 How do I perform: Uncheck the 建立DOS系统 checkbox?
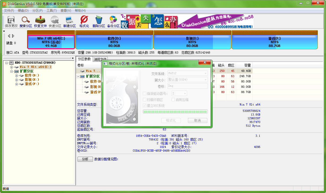tap(144, 106)
